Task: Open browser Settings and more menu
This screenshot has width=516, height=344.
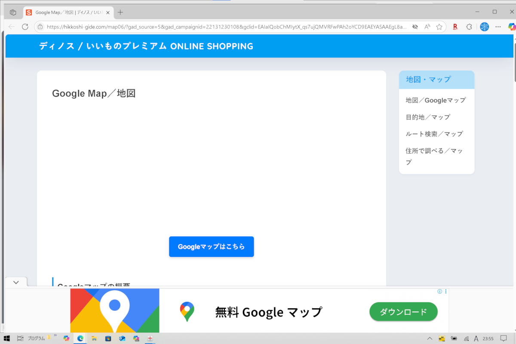Action: (498, 27)
